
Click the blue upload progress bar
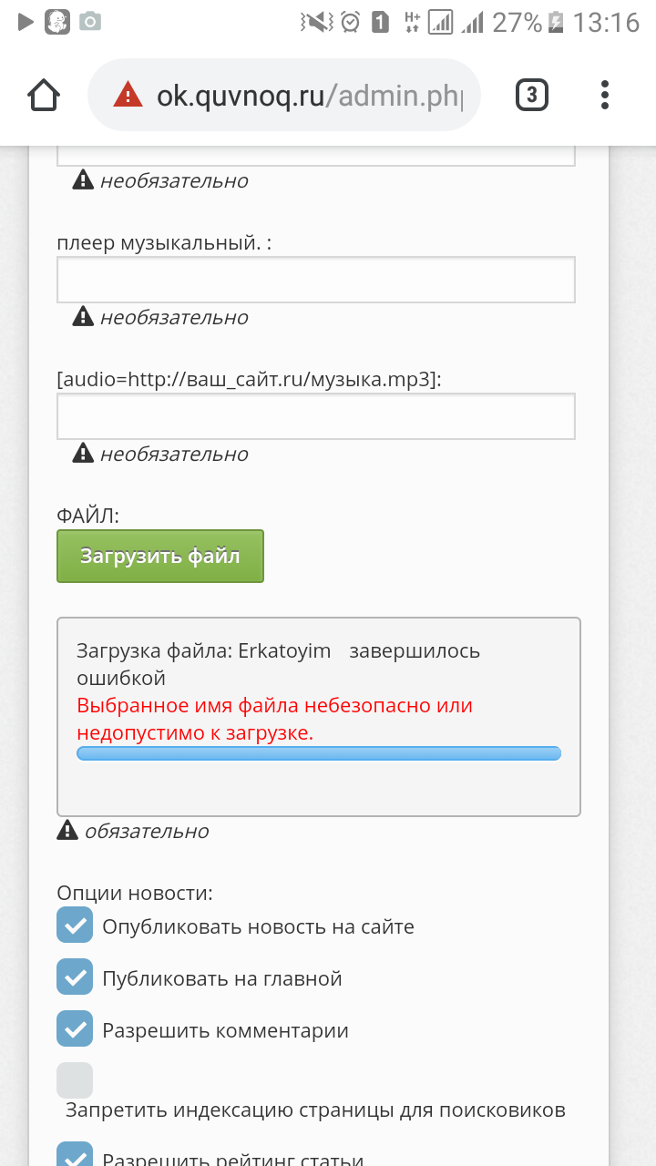click(x=319, y=753)
